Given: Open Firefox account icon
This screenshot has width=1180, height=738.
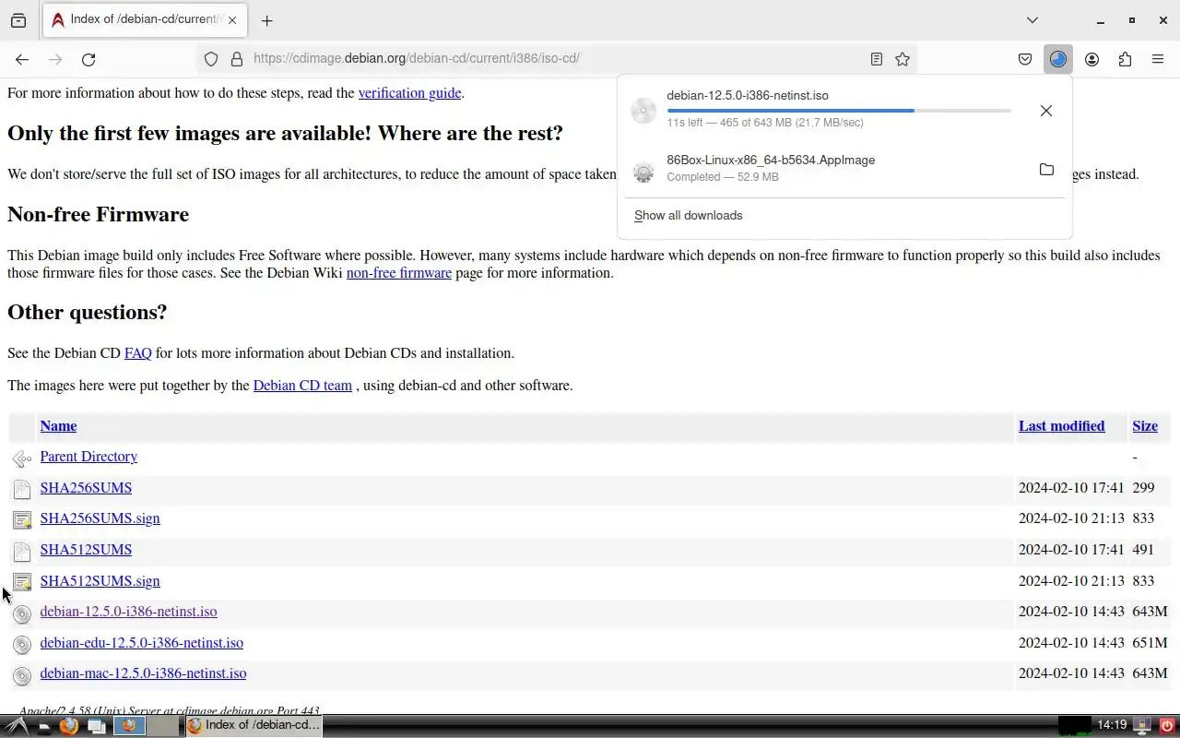Looking at the screenshot, I should (1091, 59).
